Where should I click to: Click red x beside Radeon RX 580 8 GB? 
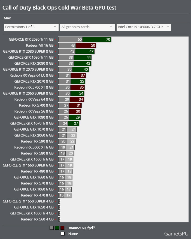click(x=56, y=153)
